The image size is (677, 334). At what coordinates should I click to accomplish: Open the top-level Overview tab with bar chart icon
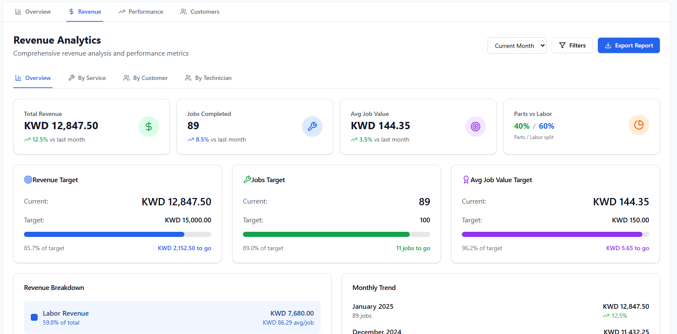click(x=33, y=12)
